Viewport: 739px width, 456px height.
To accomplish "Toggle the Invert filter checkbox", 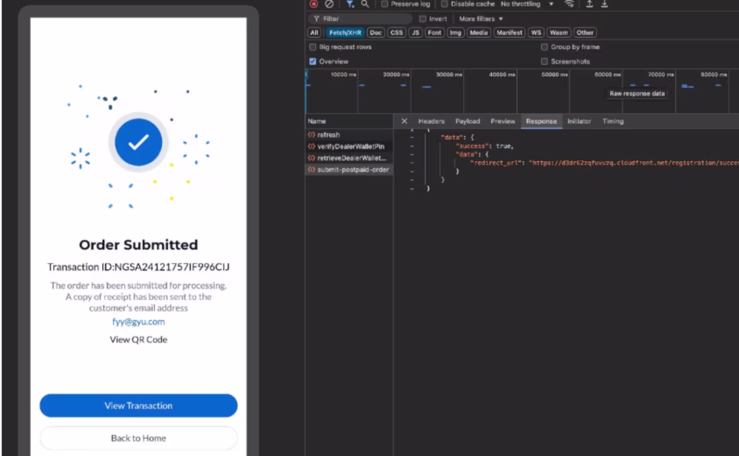I will coord(423,19).
